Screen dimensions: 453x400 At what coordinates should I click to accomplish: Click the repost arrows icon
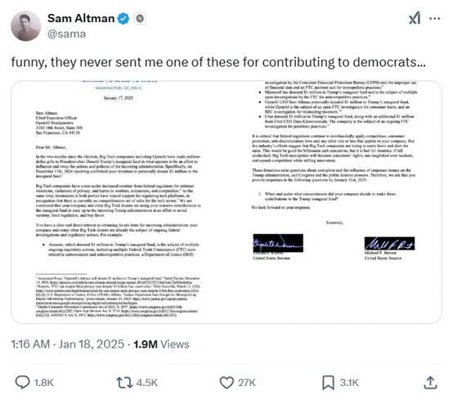point(124,382)
